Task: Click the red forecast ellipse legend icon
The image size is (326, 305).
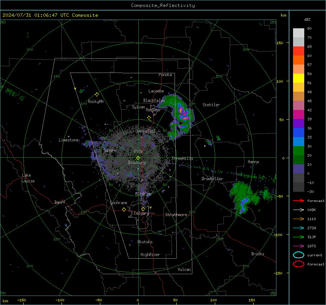Action: pyautogui.click(x=298, y=264)
